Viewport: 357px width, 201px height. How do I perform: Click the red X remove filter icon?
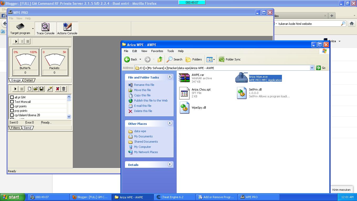[x=57, y=89]
